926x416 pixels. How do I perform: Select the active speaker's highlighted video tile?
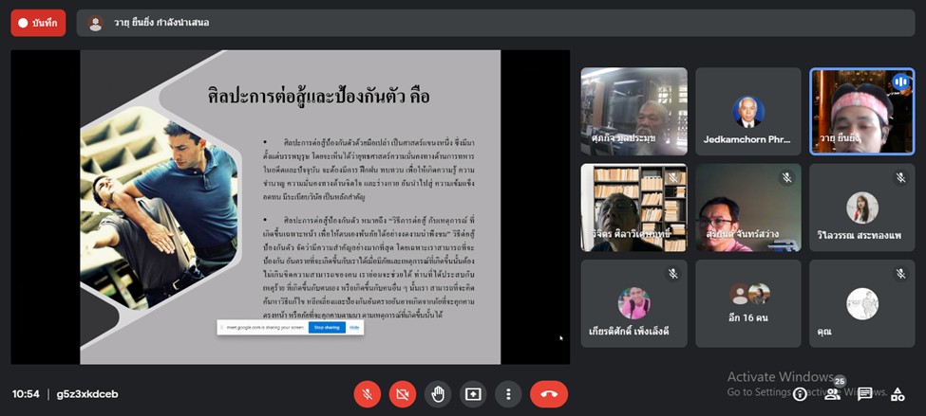(x=861, y=111)
